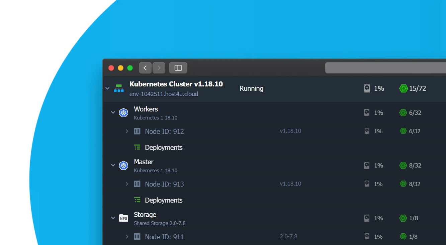
Task: Select the Node ID: 912 label
Action: click(164, 132)
